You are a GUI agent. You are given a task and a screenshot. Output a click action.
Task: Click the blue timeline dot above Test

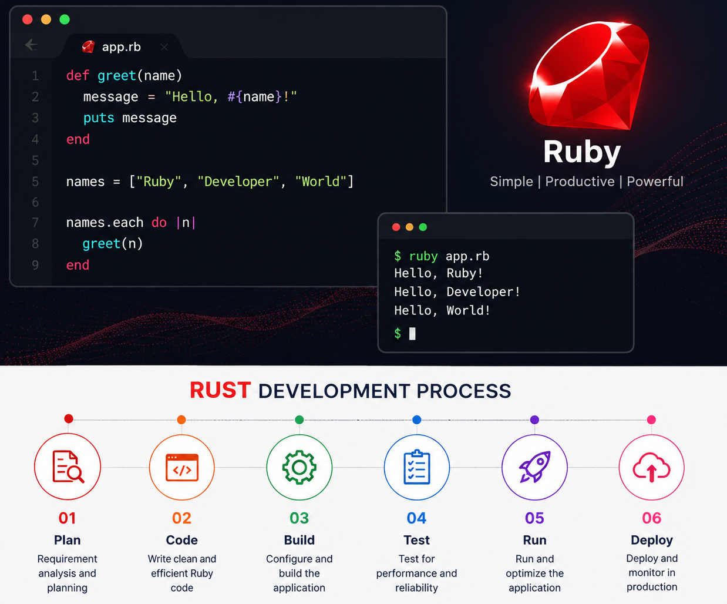pyautogui.click(x=417, y=420)
